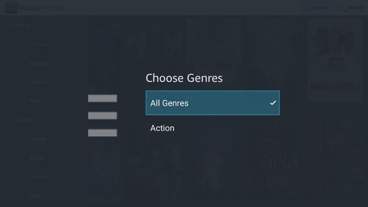Choose the Action genre label

pos(162,128)
